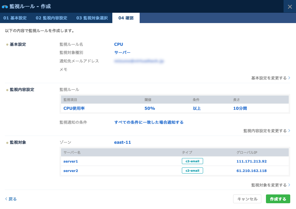
Task: Switch to the 01 基本設定 tab
Action: 15,18
